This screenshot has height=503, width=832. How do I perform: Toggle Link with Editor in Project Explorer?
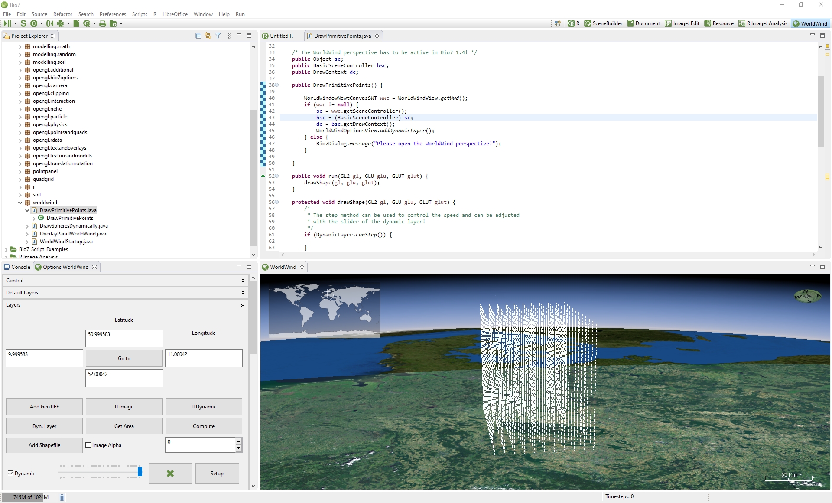tap(208, 36)
